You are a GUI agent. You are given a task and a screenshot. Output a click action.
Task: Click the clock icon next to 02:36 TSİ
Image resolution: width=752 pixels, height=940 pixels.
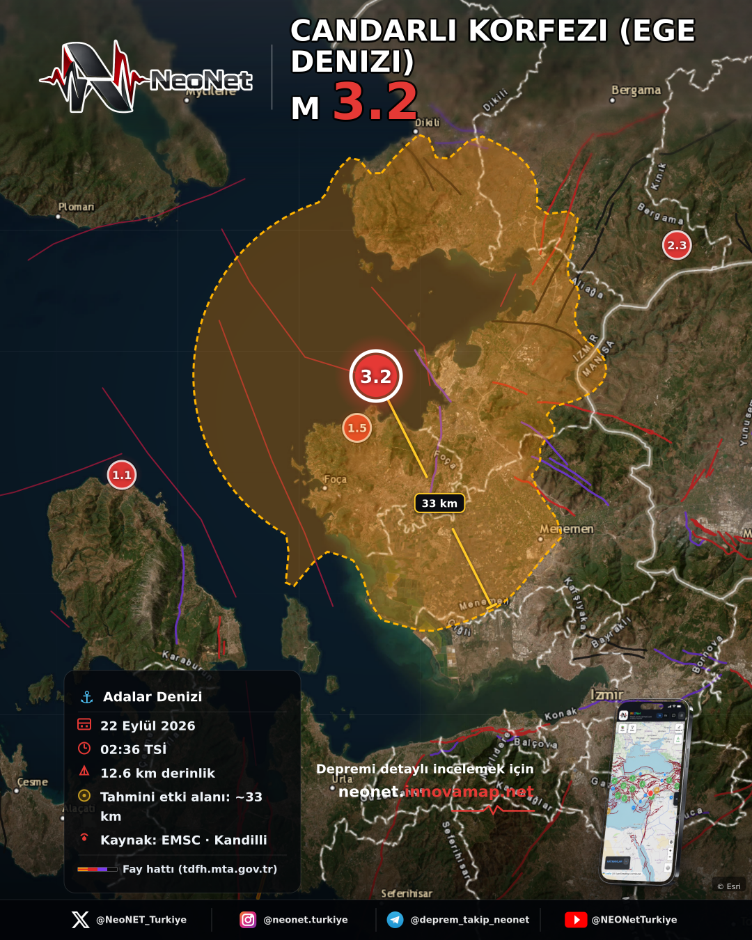click(x=84, y=749)
